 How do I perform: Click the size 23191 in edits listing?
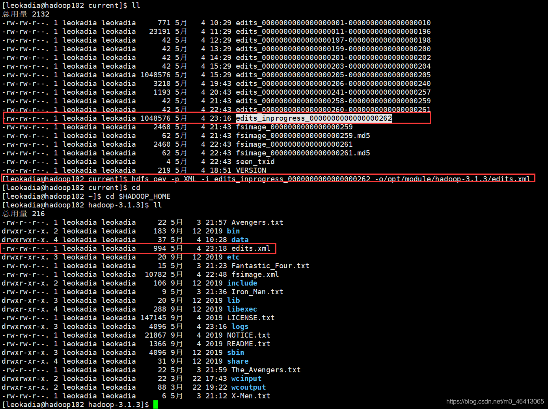coord(160,32)
